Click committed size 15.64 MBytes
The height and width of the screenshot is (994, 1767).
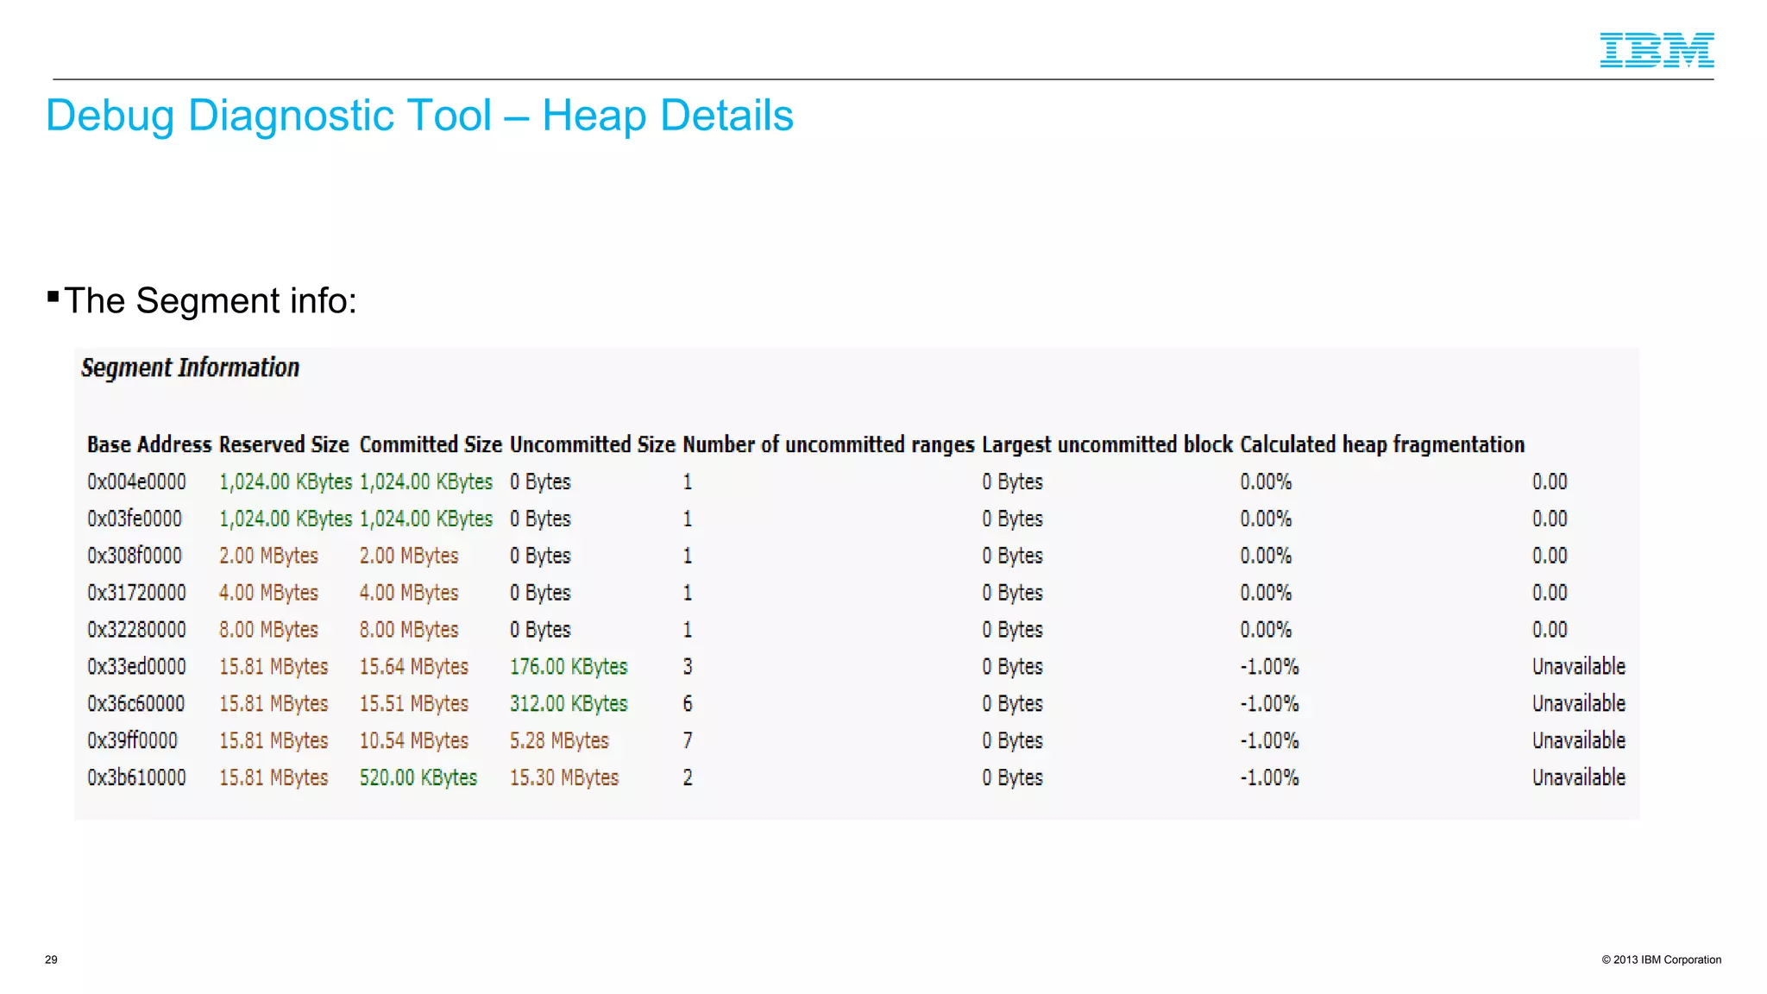pyautogui.click(x=414, y=668)
